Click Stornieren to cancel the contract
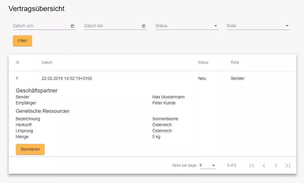Screen dimensions: 304x183 30,149
